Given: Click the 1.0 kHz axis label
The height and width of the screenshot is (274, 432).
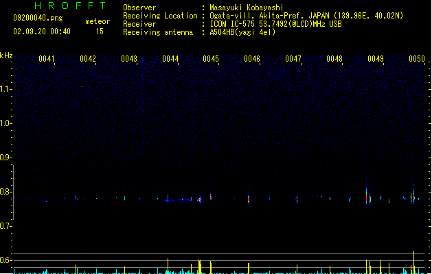Looking at the screenshot, I should pyautogui.click(x=5, y=123).
